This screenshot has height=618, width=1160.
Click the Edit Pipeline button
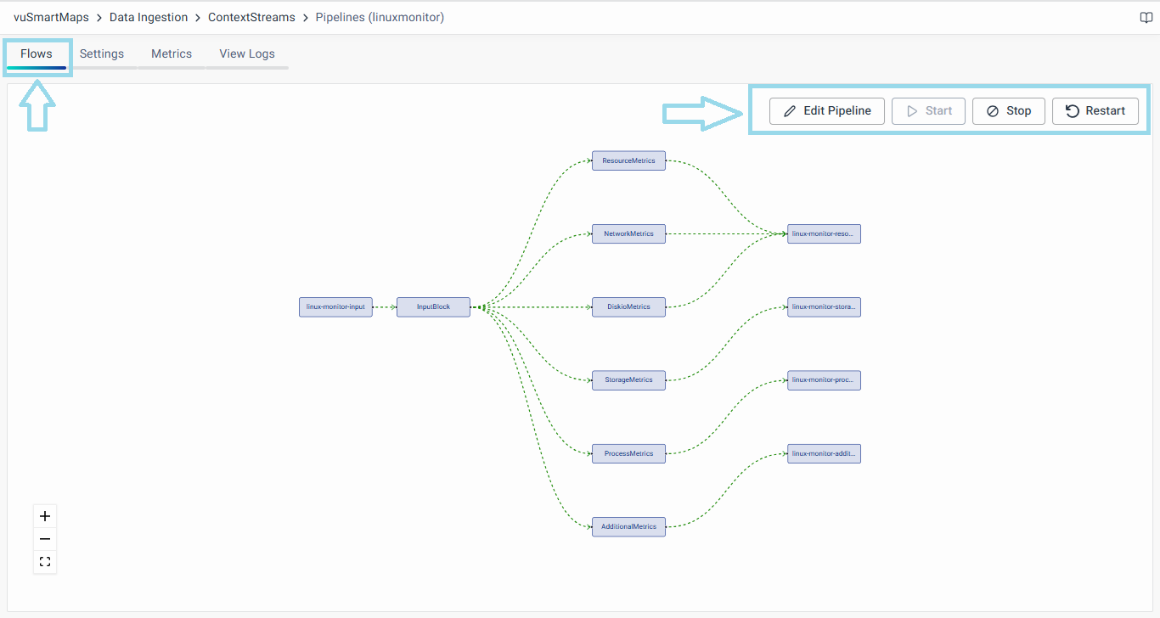tap(827, 111)
